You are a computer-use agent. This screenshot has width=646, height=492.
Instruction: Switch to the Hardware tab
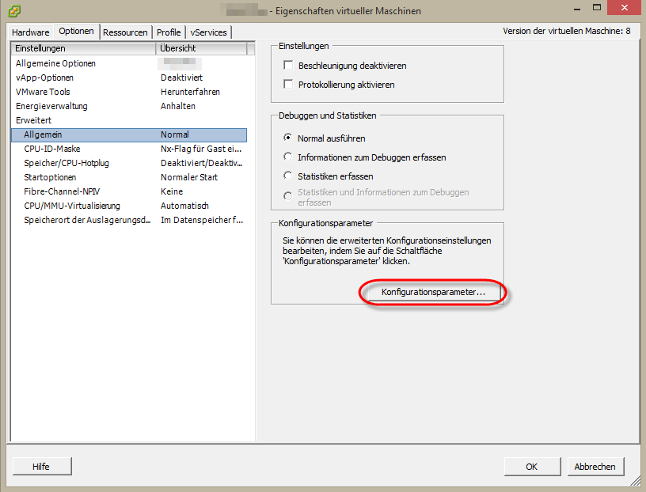(30, 32)
